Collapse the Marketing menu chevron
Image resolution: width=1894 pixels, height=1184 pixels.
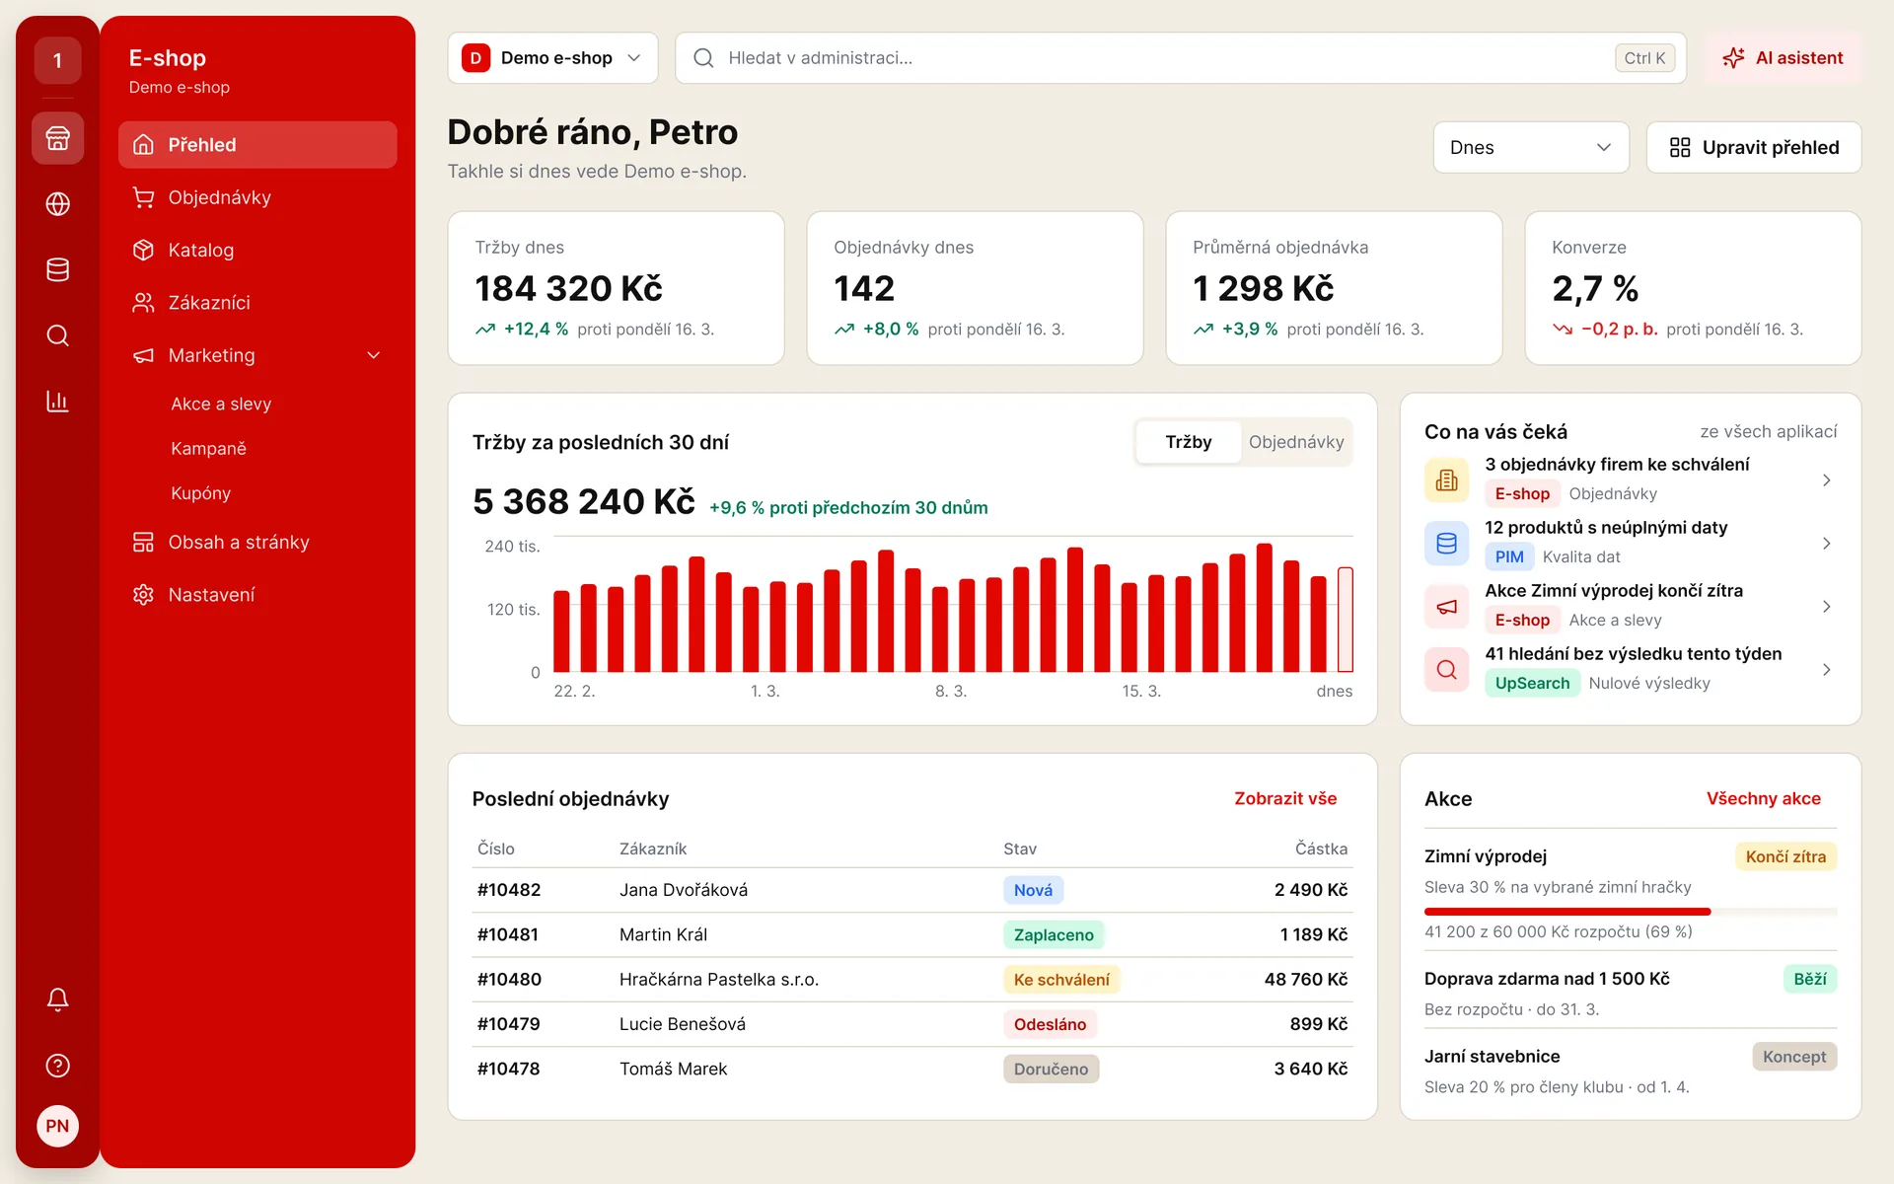373,355
